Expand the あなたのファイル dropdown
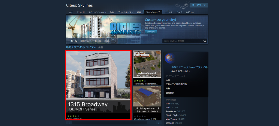The width and height of the screenshot is (279, 126). tap(181, 71)
